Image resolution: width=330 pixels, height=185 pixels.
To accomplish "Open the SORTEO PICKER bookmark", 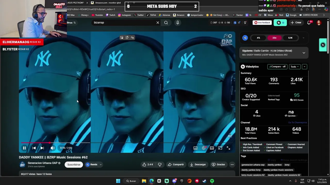I will click(x=308, y=15).
